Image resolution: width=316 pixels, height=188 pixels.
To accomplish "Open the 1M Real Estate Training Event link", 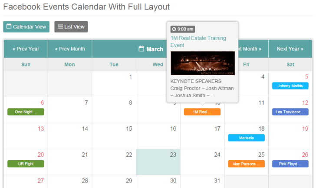I will [x=198, y=42].
